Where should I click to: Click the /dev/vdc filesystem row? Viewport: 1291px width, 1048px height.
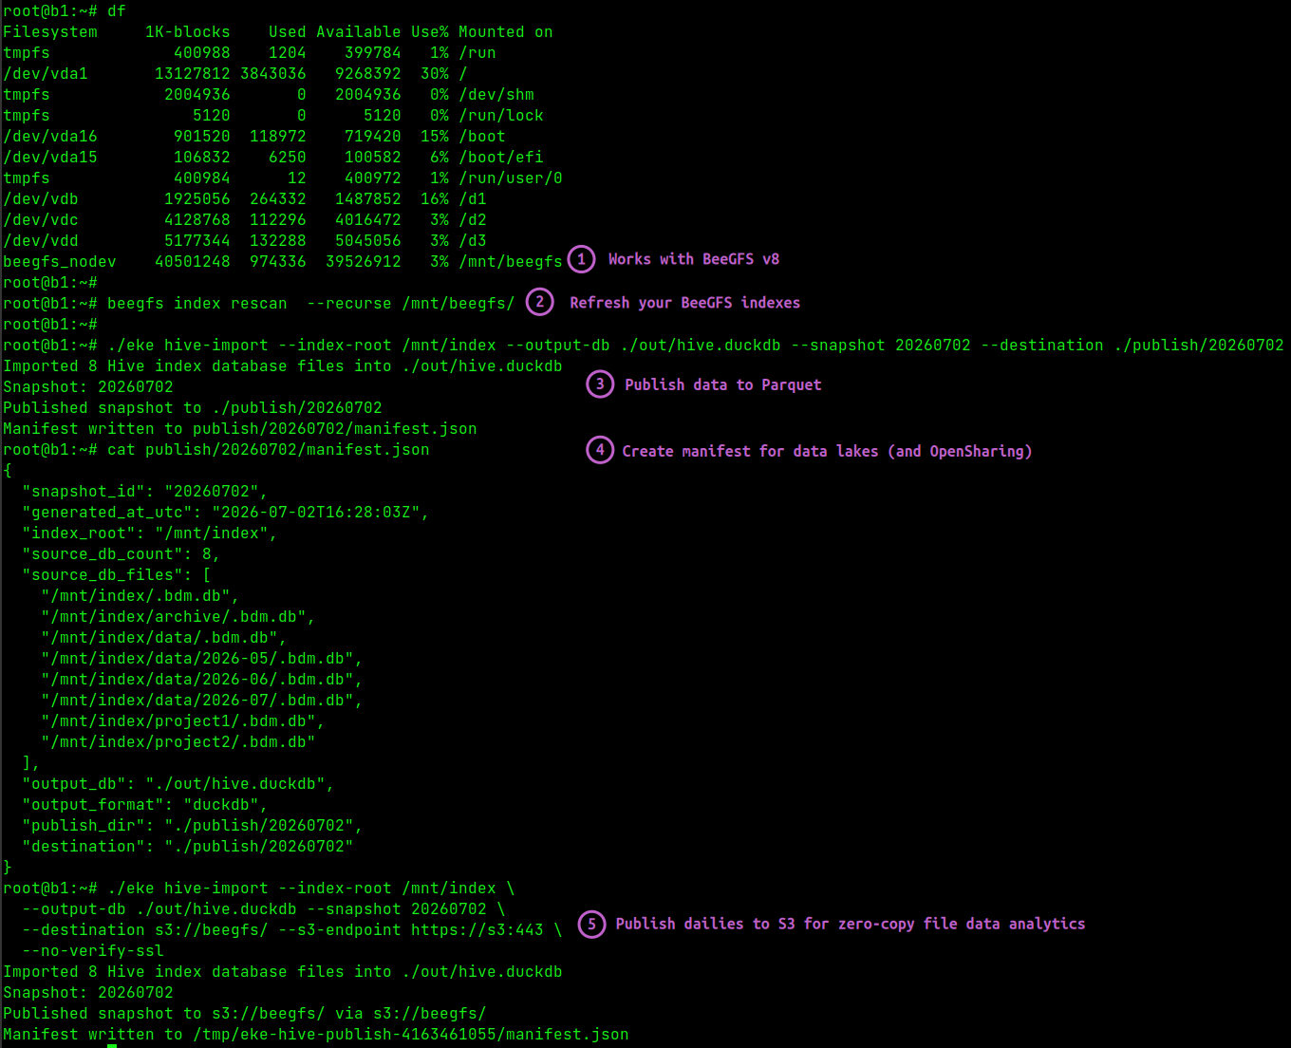(x=245, y=220)
